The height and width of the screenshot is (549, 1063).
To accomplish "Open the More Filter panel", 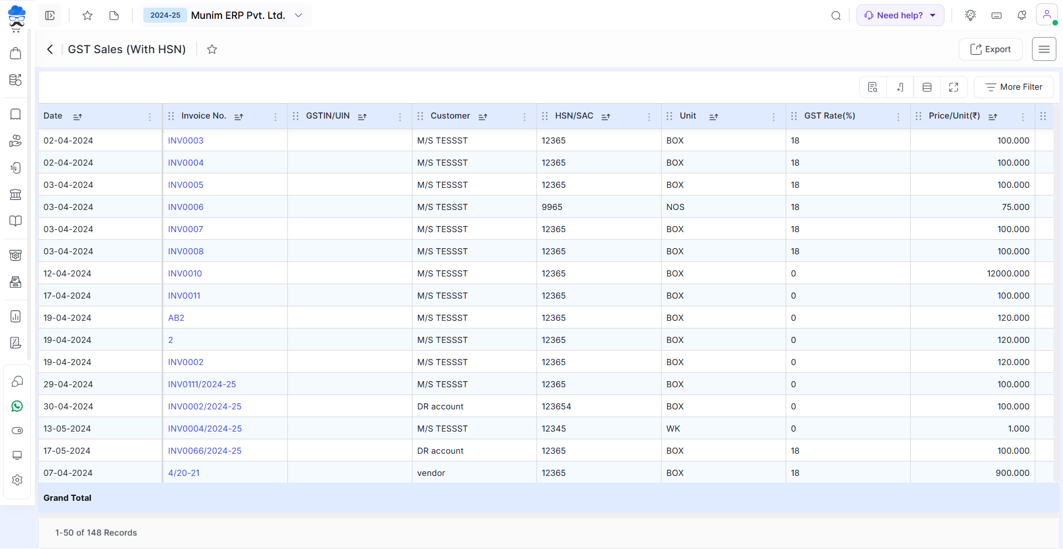I will click(1014, 88).
